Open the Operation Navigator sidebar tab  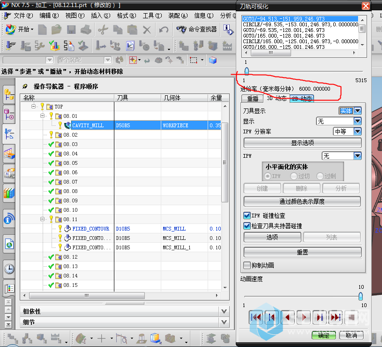point(9,134)
